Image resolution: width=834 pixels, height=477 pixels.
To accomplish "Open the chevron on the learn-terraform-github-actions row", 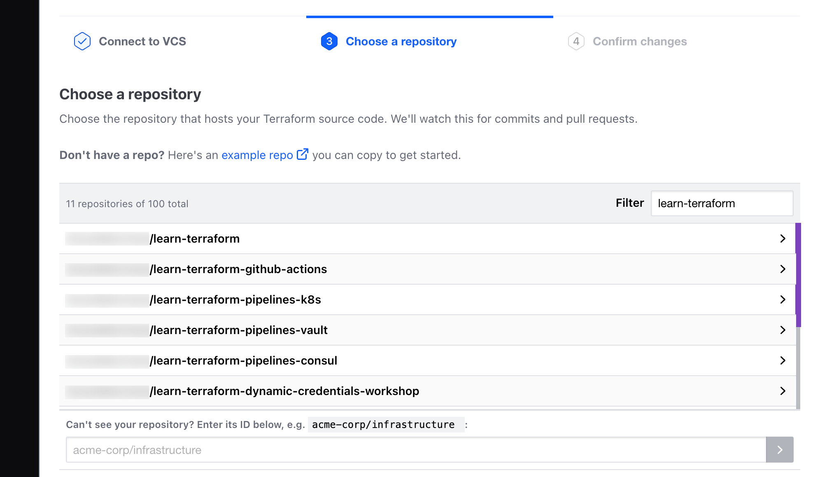I will (x=783, y=269).
